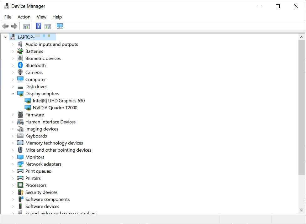Viewport: 306px width, 224px height.
Task: Click the Intel(R) UHD Graphics 630 icon
Action: pos(28,101)
